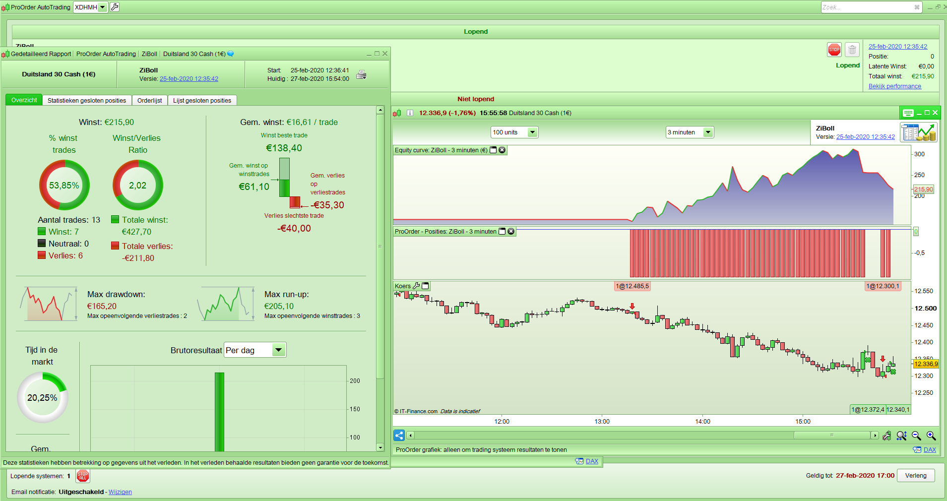Click the report scrollbar down arrow

coord(380,447)
